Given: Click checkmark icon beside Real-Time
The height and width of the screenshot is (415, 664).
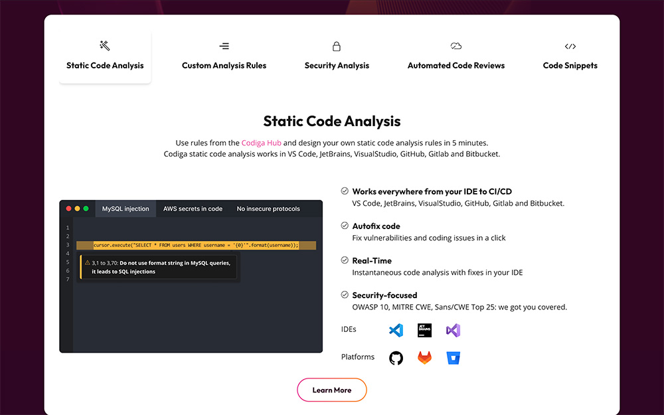Looking at the screenshot, I should pos(345,260).
